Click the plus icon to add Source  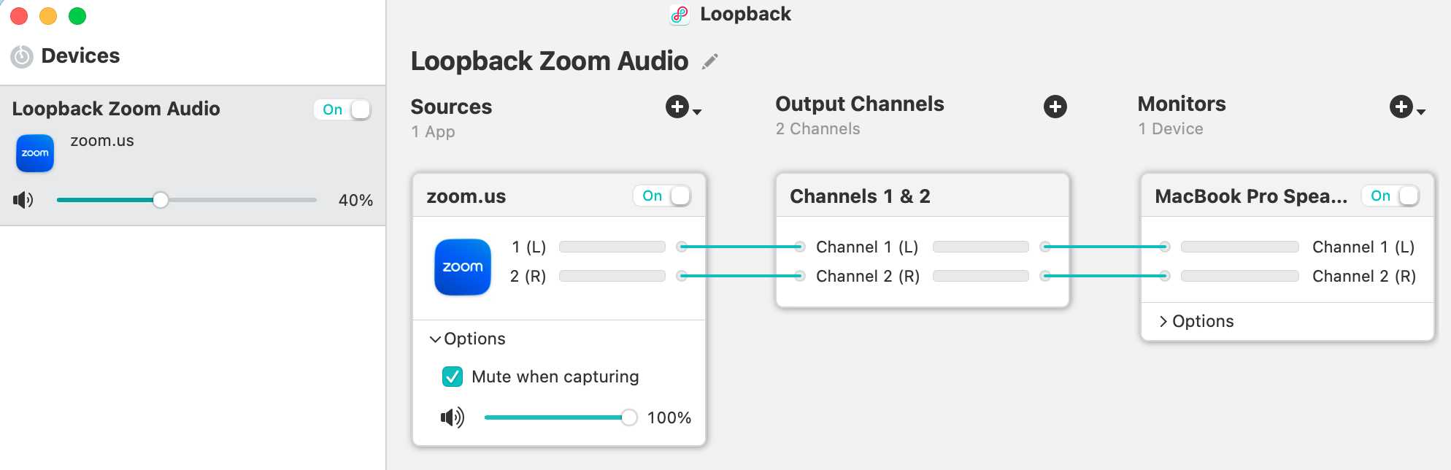point(678,107)
